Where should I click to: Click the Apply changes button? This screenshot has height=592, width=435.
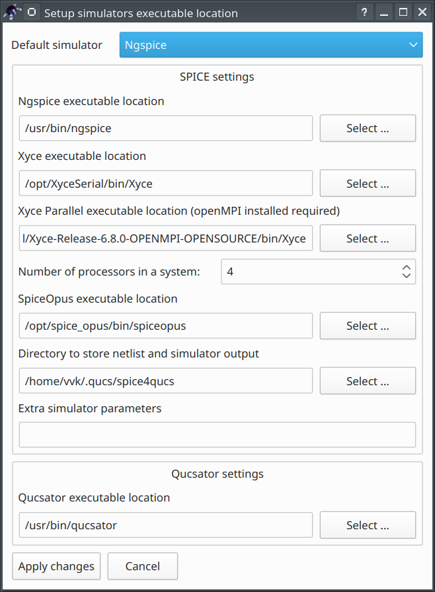56,566
